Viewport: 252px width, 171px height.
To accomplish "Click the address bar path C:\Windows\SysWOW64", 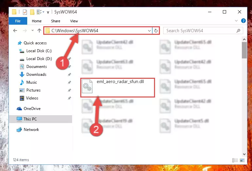I will click(x=75, y=31).
